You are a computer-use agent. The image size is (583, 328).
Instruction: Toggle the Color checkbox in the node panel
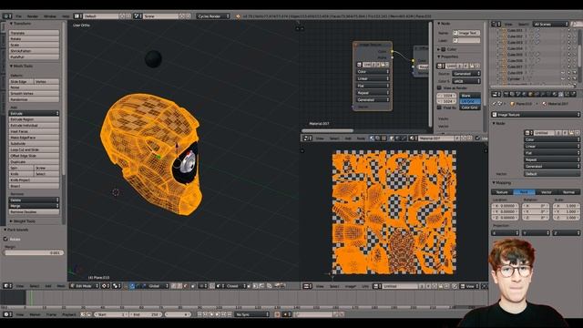(x=444, y=49)
